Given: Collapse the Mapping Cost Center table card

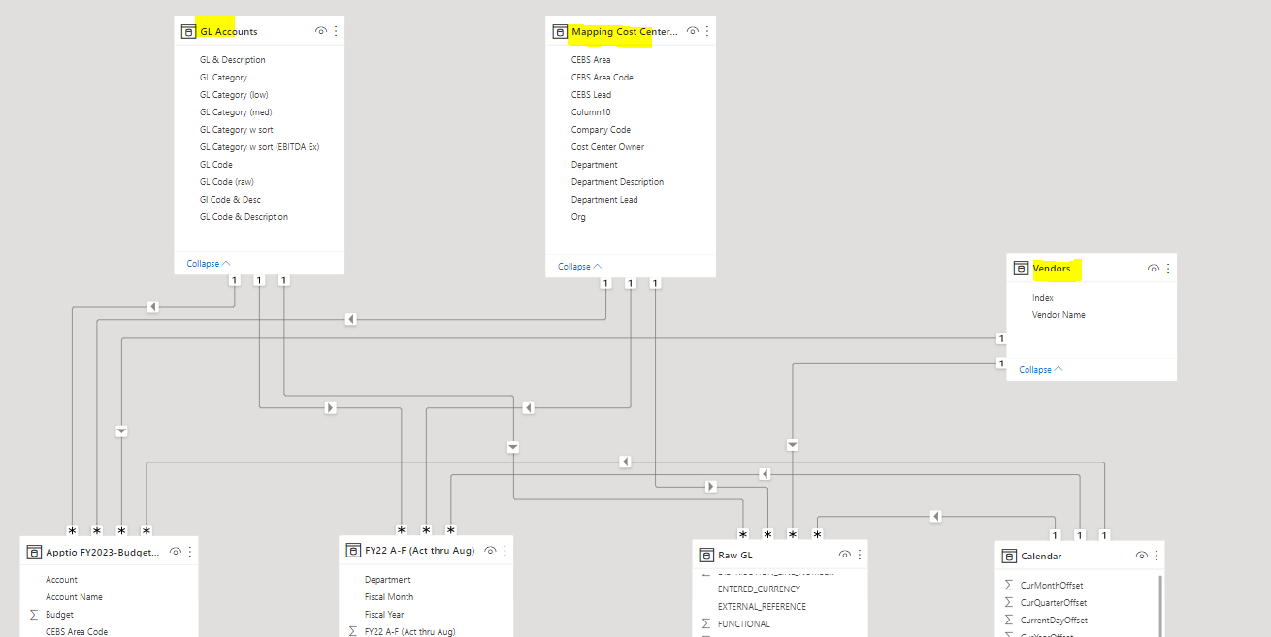Looking at the screenshot, I should (x=580, y=267).
